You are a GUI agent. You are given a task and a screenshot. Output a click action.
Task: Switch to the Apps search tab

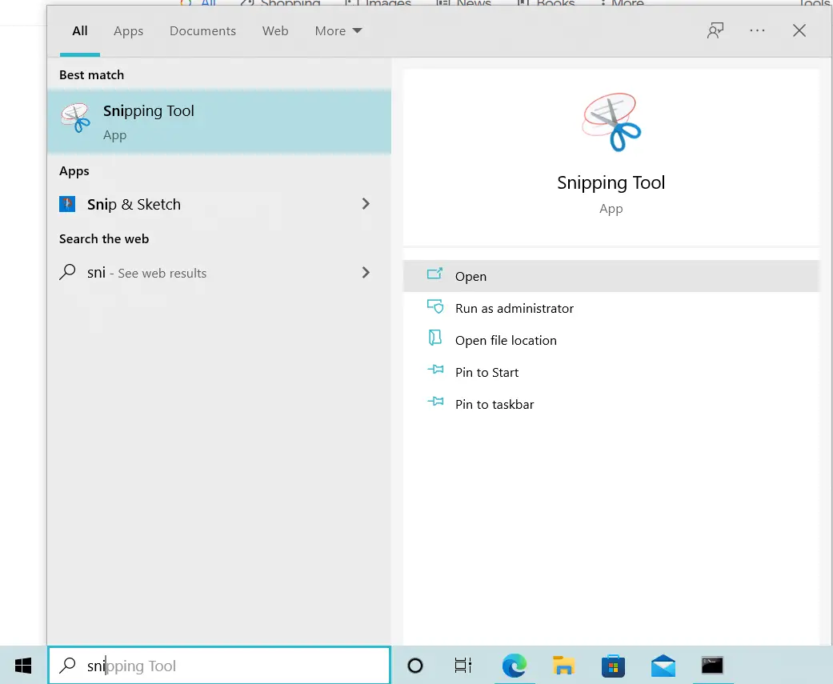[128, 30]
